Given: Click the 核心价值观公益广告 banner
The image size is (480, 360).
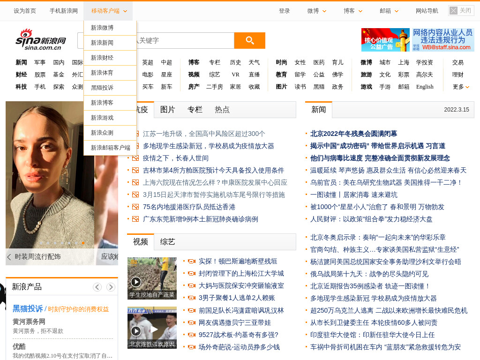Looking at the screenshot, I should tap(385, 40).
